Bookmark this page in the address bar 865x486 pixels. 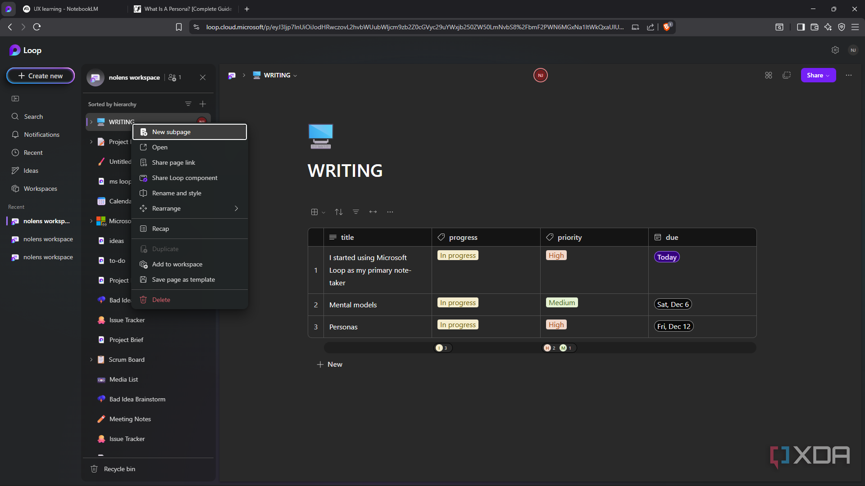coord(179,27)
